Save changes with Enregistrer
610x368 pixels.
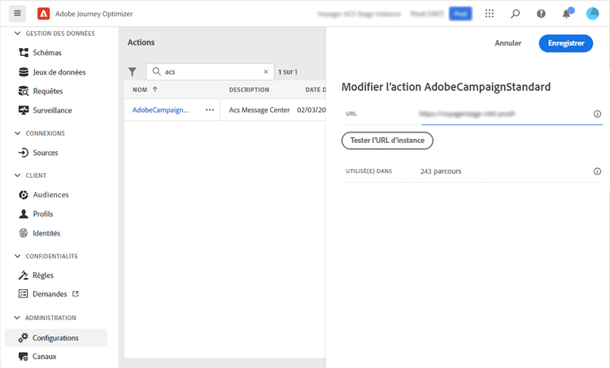coord(565,43)
